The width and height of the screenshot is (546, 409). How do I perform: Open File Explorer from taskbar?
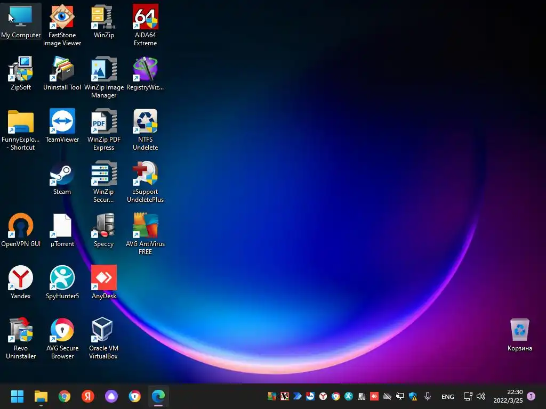tap(41, 396)
